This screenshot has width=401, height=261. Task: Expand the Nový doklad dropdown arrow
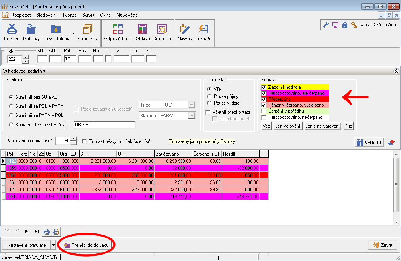click(73, 33)
